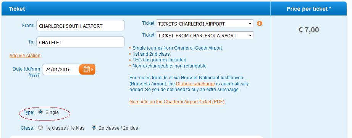Open More info on Charleroi Airport Ticket PDF

point(177,102)
